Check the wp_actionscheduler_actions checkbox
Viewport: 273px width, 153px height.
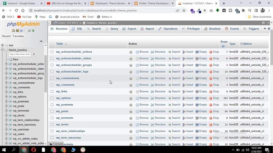coord(52,52)
